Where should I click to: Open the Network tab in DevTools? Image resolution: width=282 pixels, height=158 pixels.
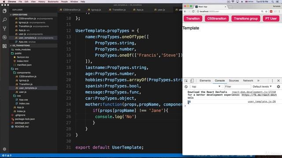(248, 81)
